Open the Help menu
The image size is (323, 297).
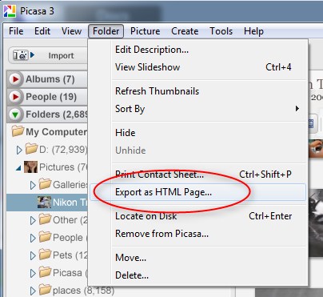[x=253, y=31]
